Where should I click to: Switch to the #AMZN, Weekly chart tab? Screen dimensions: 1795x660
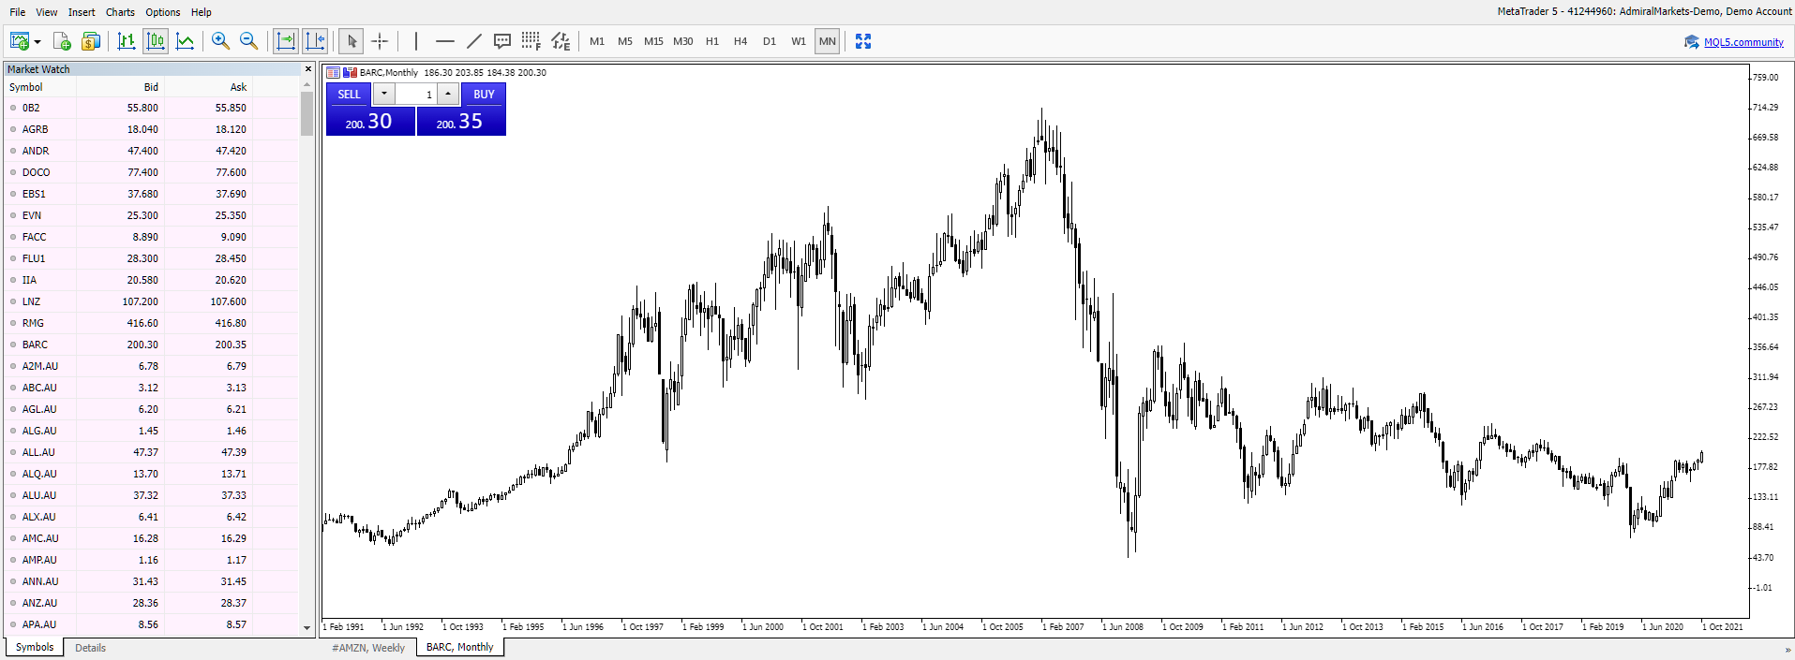368,648
